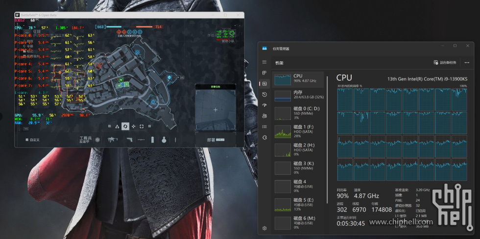Click the 302 processes count

point(342,210)
